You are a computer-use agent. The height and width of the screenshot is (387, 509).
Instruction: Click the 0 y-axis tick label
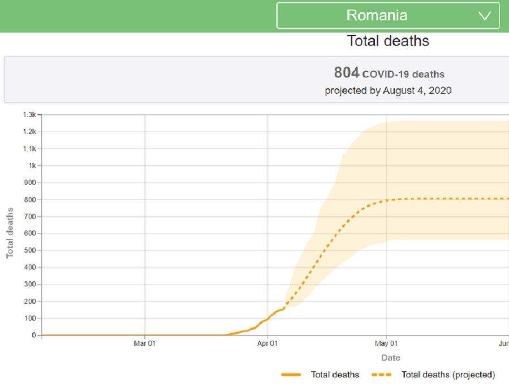(x=34, y=335)
